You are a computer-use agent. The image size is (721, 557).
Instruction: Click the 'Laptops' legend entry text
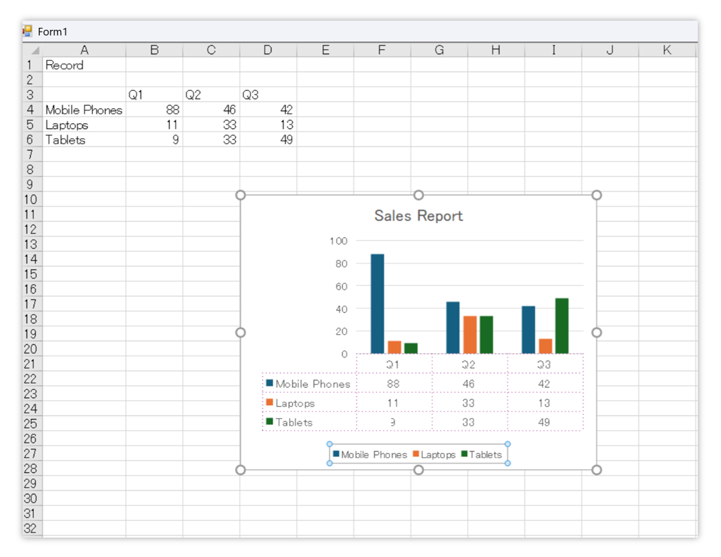click(438, 455)
